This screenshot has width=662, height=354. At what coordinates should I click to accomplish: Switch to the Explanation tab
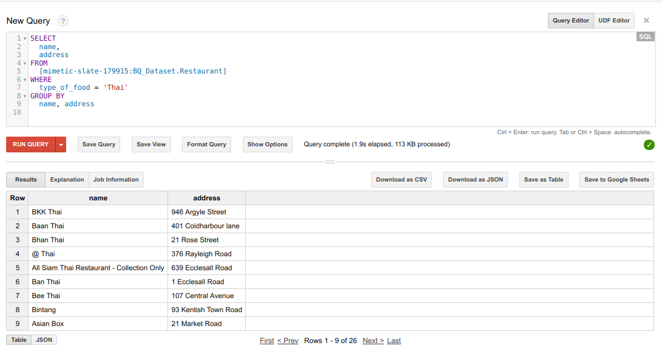(x=67, y=180)
